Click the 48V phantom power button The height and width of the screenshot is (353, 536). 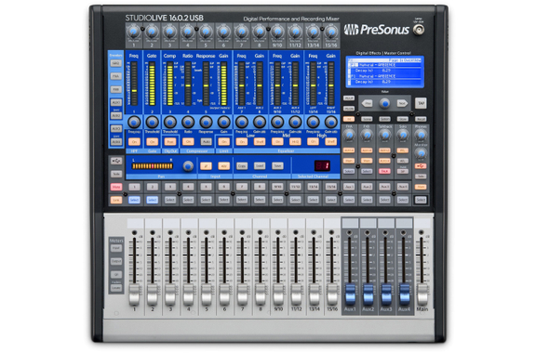[x=223, y=166]
